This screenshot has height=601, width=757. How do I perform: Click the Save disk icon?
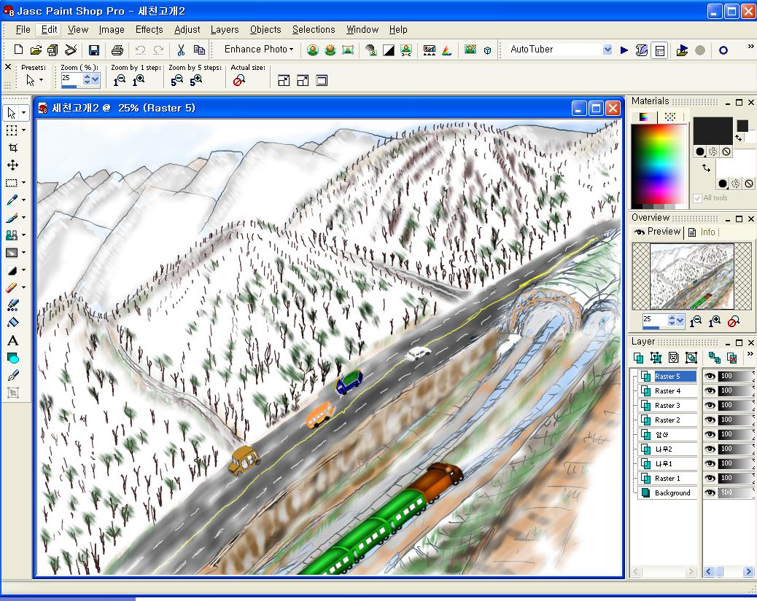click(94, 50)
